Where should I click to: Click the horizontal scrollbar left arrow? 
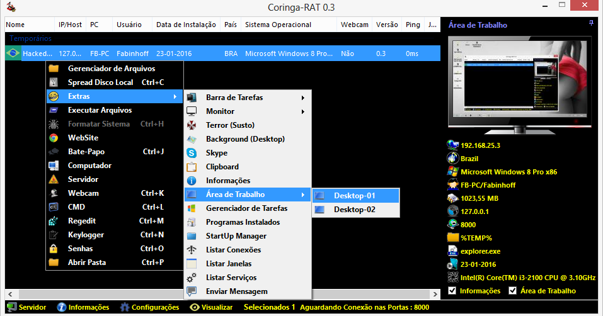tap(10, 294)
